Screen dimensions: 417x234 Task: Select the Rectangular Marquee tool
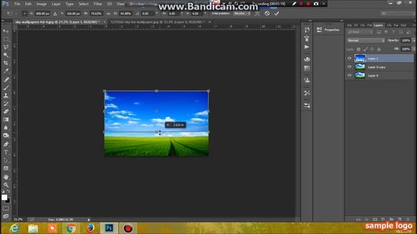(x=6, y=39)
